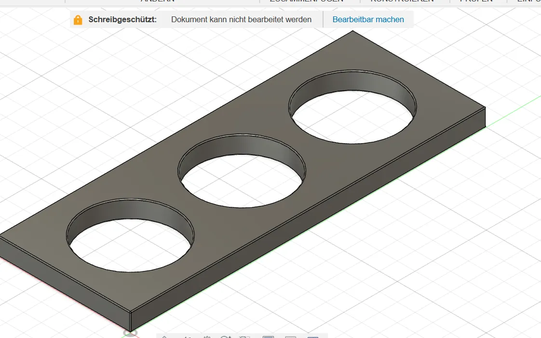
Task: Open the Viewports layout icon
Action: (x=313, y=337)
